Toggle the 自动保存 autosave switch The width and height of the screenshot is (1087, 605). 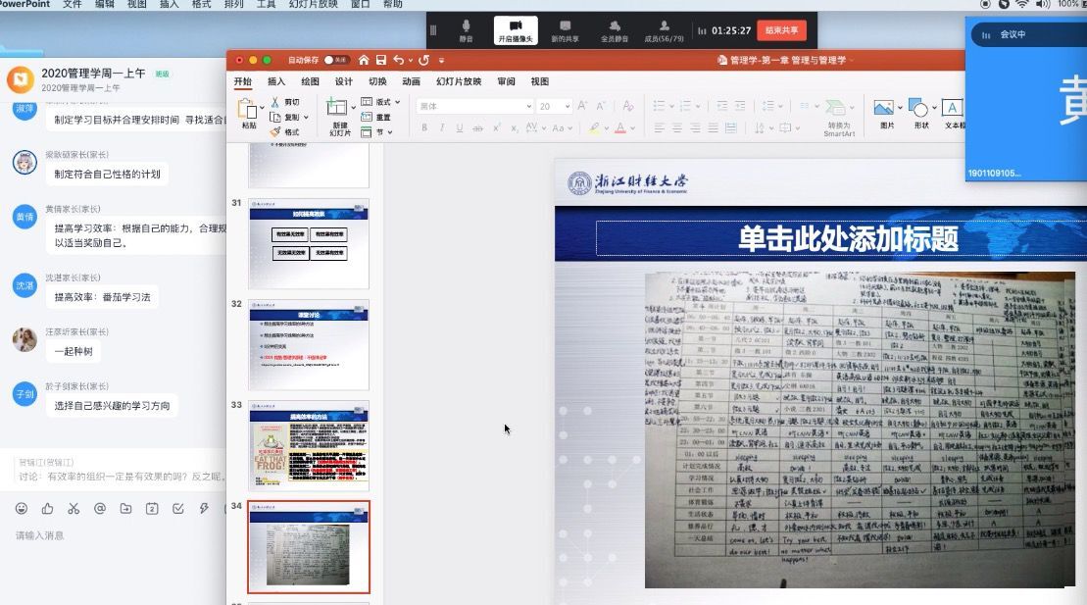click(335, 60)
